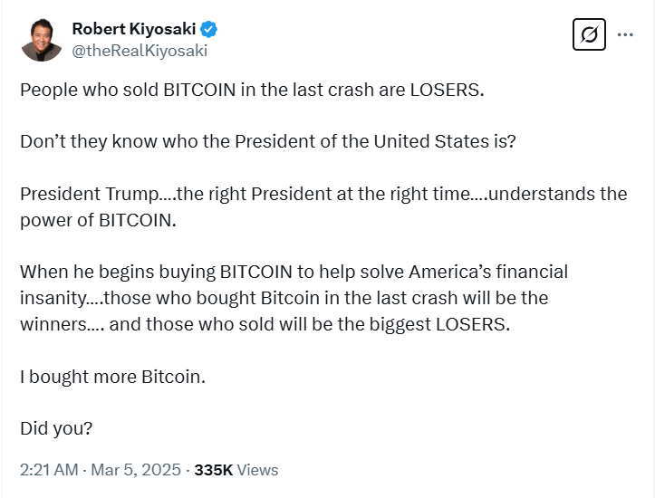Click the Grok slash-square icon
655x498 pixels.
point(590,35)
